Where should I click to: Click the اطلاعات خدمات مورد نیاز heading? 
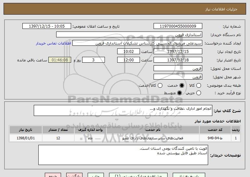[x=218, y=121]
